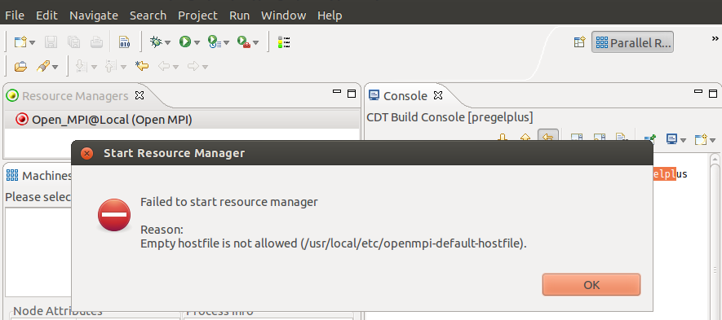The height and width of the screenshot is (320, 722).
Task: Click OK in the error dialog
Action: click(591, 285)
